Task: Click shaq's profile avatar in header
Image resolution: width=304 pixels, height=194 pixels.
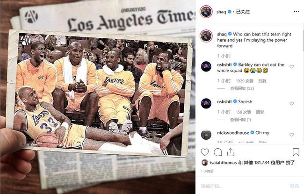Action: [206, 12]
